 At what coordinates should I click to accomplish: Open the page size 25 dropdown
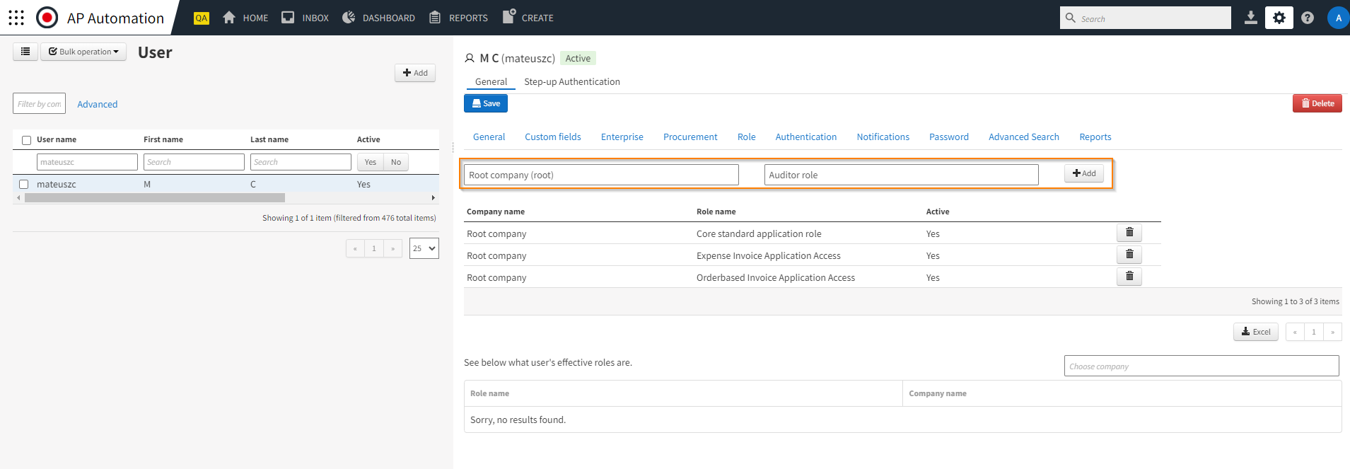pos(424,248)
